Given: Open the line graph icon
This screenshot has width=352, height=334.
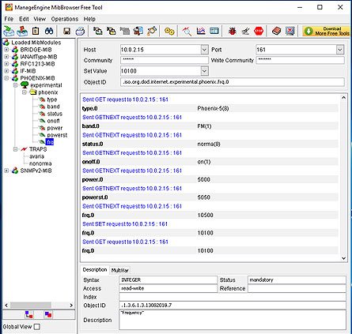Looking at the screenshot, I should coord(201,31).
